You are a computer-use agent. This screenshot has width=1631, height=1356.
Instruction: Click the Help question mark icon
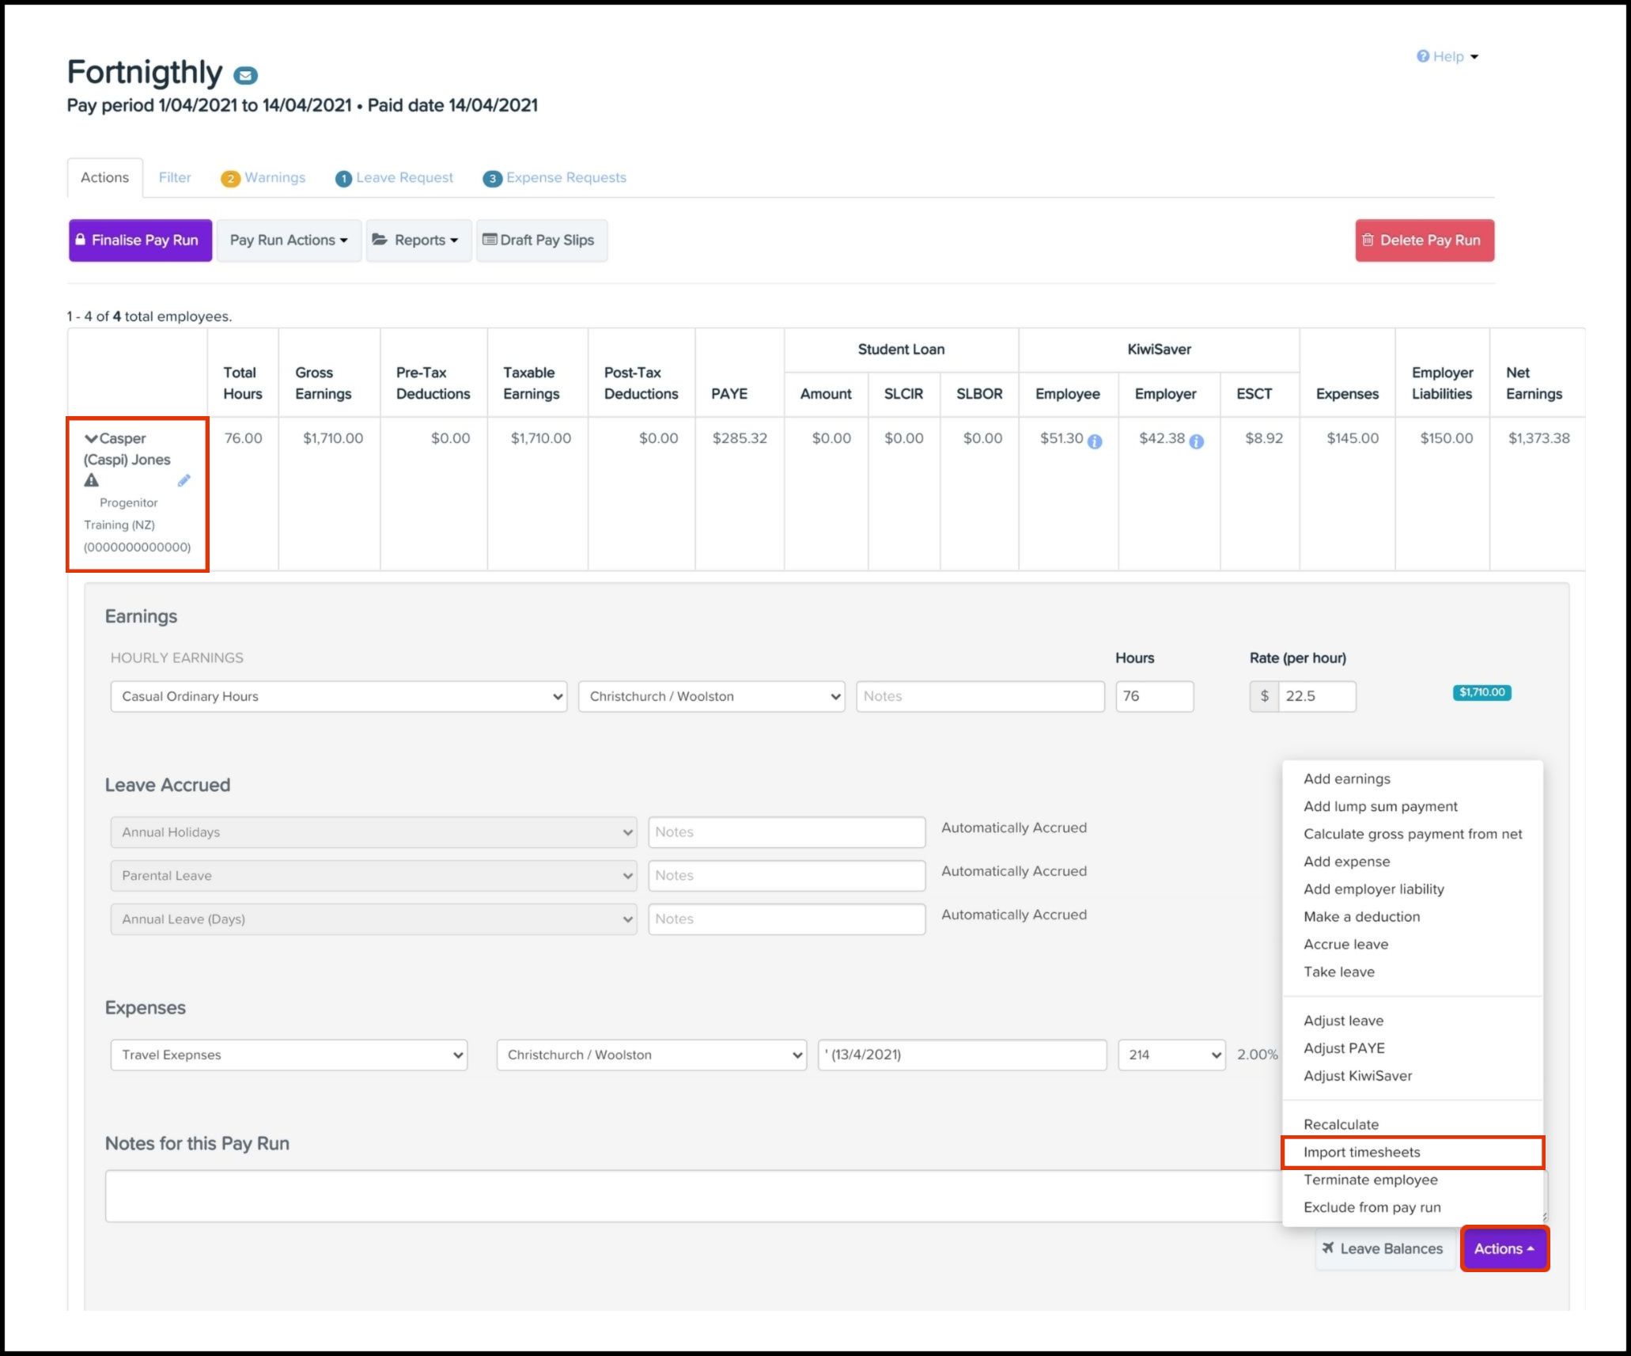(x=1423, y=56)
